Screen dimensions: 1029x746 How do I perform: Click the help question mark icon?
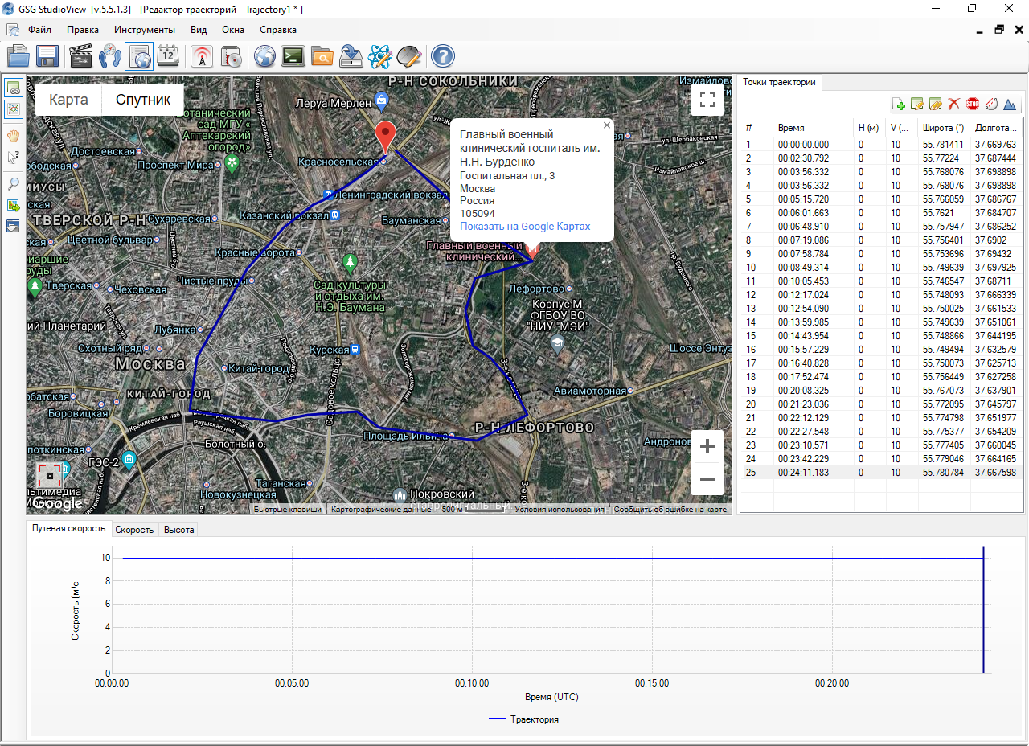point(442,56)
